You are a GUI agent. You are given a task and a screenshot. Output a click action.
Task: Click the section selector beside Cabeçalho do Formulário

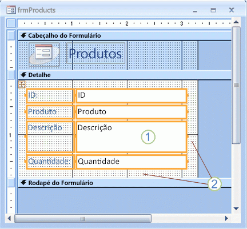pos(11,35)
